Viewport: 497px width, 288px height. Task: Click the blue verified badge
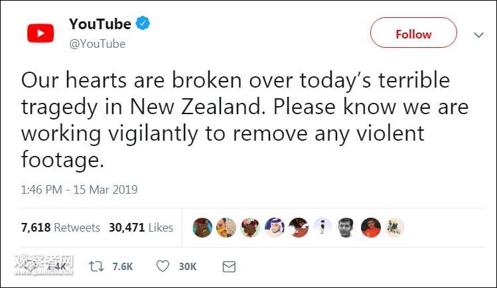coord(143,25)
